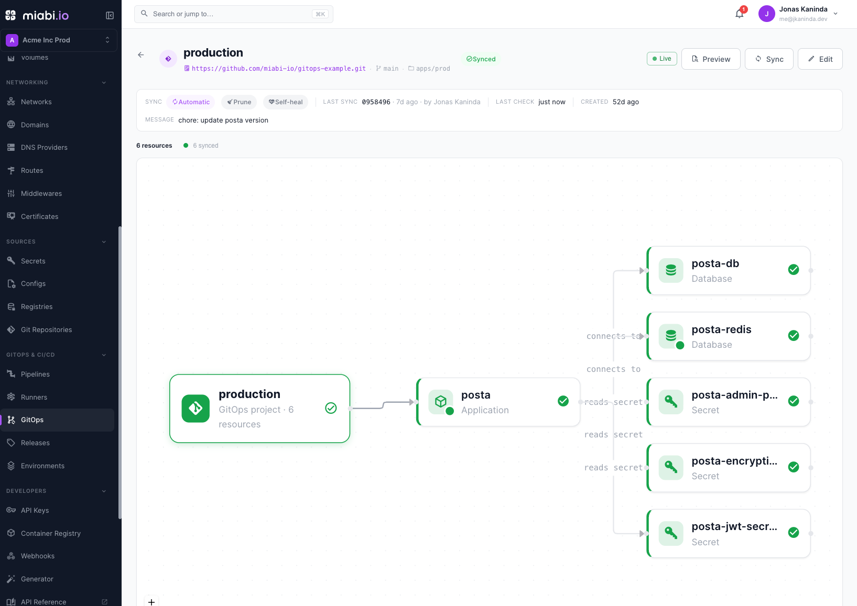Click the posta-admin-p... secret key icon
857x606 pixels.
point(671,402)
